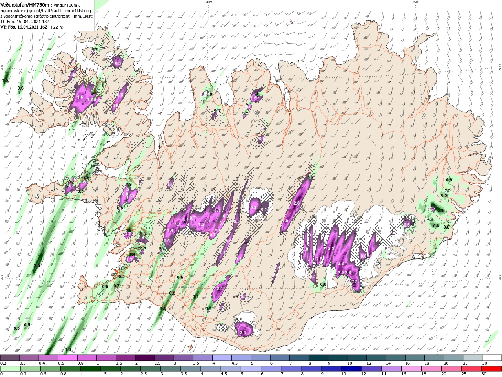Pick the deep blue rain swatch between 10 and 12
The height and width of the screenshot is (377, 502).
click(351, 369)
